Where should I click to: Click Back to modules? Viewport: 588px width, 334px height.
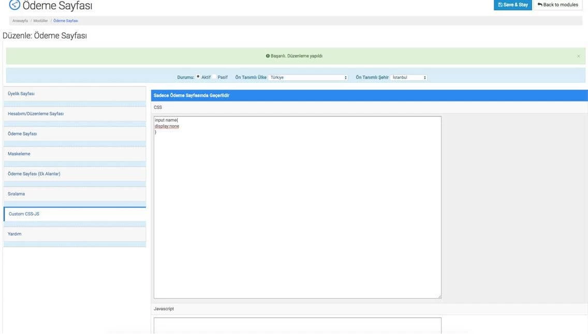[x=558, y=5]
